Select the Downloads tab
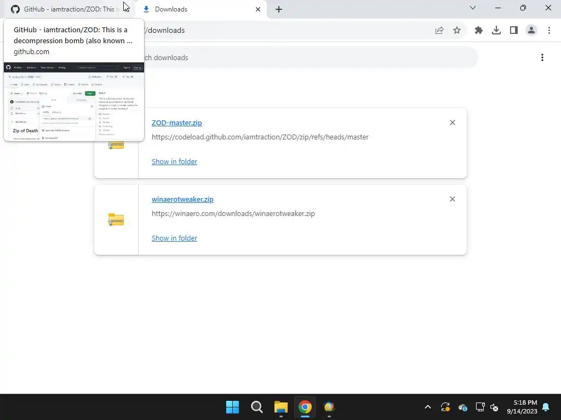The height and width of the screenshot is (420, 561). pyautogui.click(x=201, y=9)
